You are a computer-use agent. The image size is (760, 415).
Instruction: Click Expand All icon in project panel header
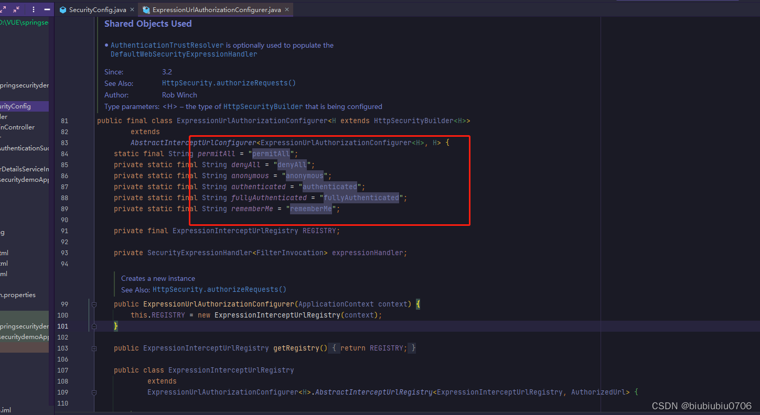coord(2,9)
